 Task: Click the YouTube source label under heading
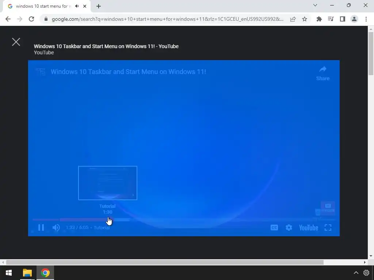(x=44, y=52)
